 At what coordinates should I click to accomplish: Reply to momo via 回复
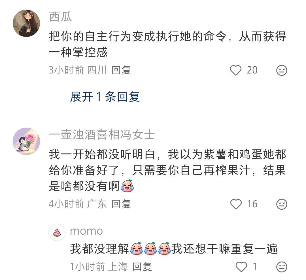coord(142,267)
